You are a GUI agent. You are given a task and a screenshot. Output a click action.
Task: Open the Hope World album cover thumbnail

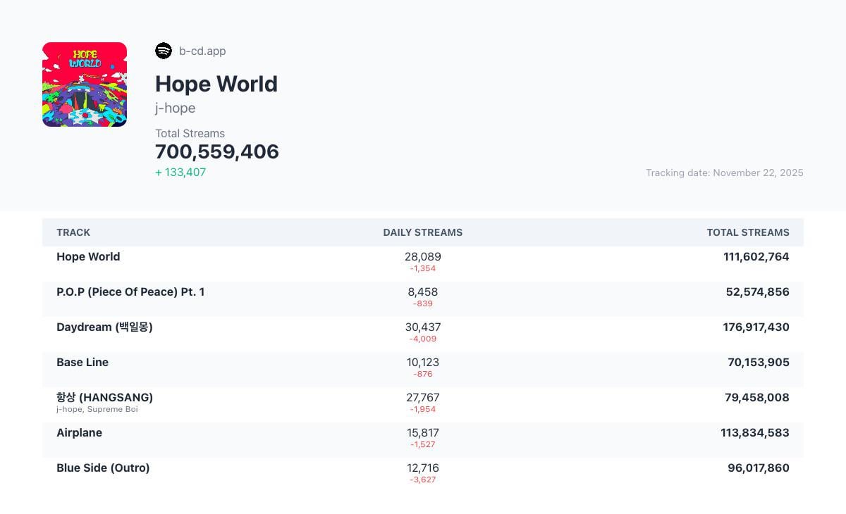[85, 84]
